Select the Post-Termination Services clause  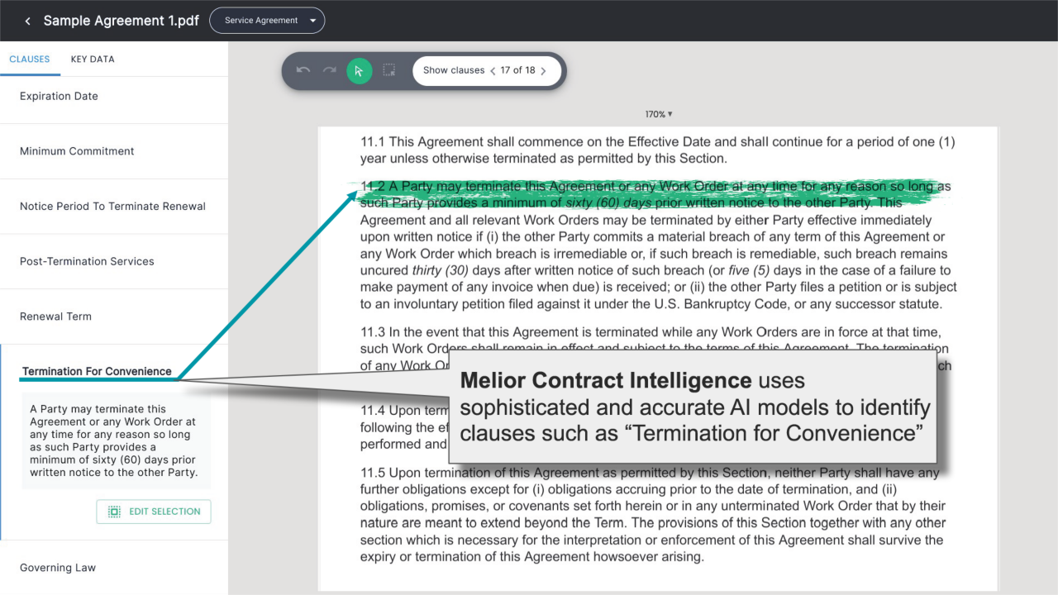(x=114, y=261)
